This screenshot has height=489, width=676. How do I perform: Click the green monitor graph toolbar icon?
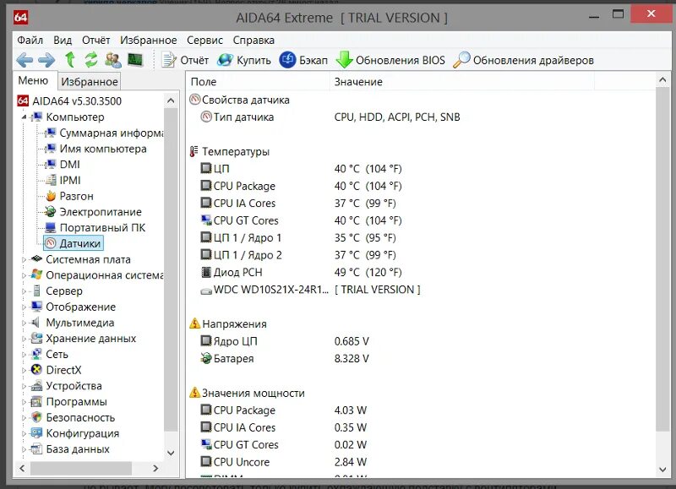(x=135, y=59)
